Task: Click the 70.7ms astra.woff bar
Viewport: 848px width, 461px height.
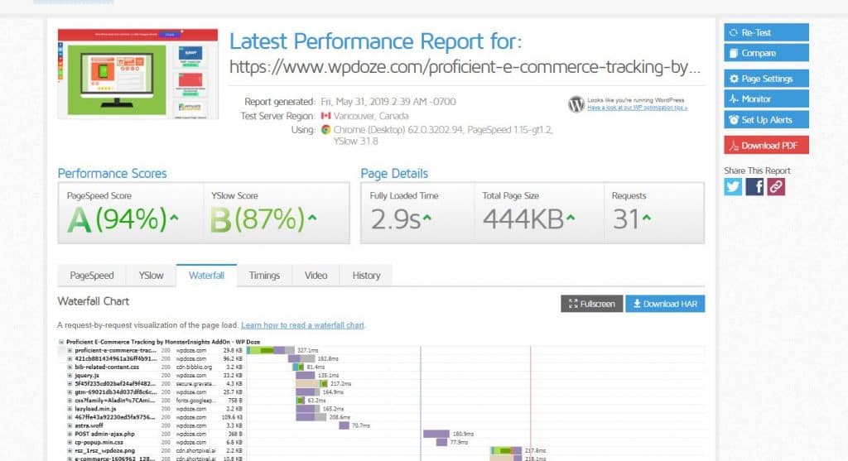Action: coord(344,426)
